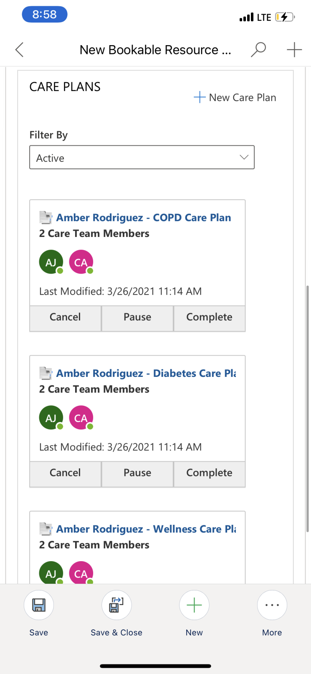Tap AJ avatar in COPD care plan
This screenshot has width=311, height=674.
pyautogui.click(x=51, y=262)
